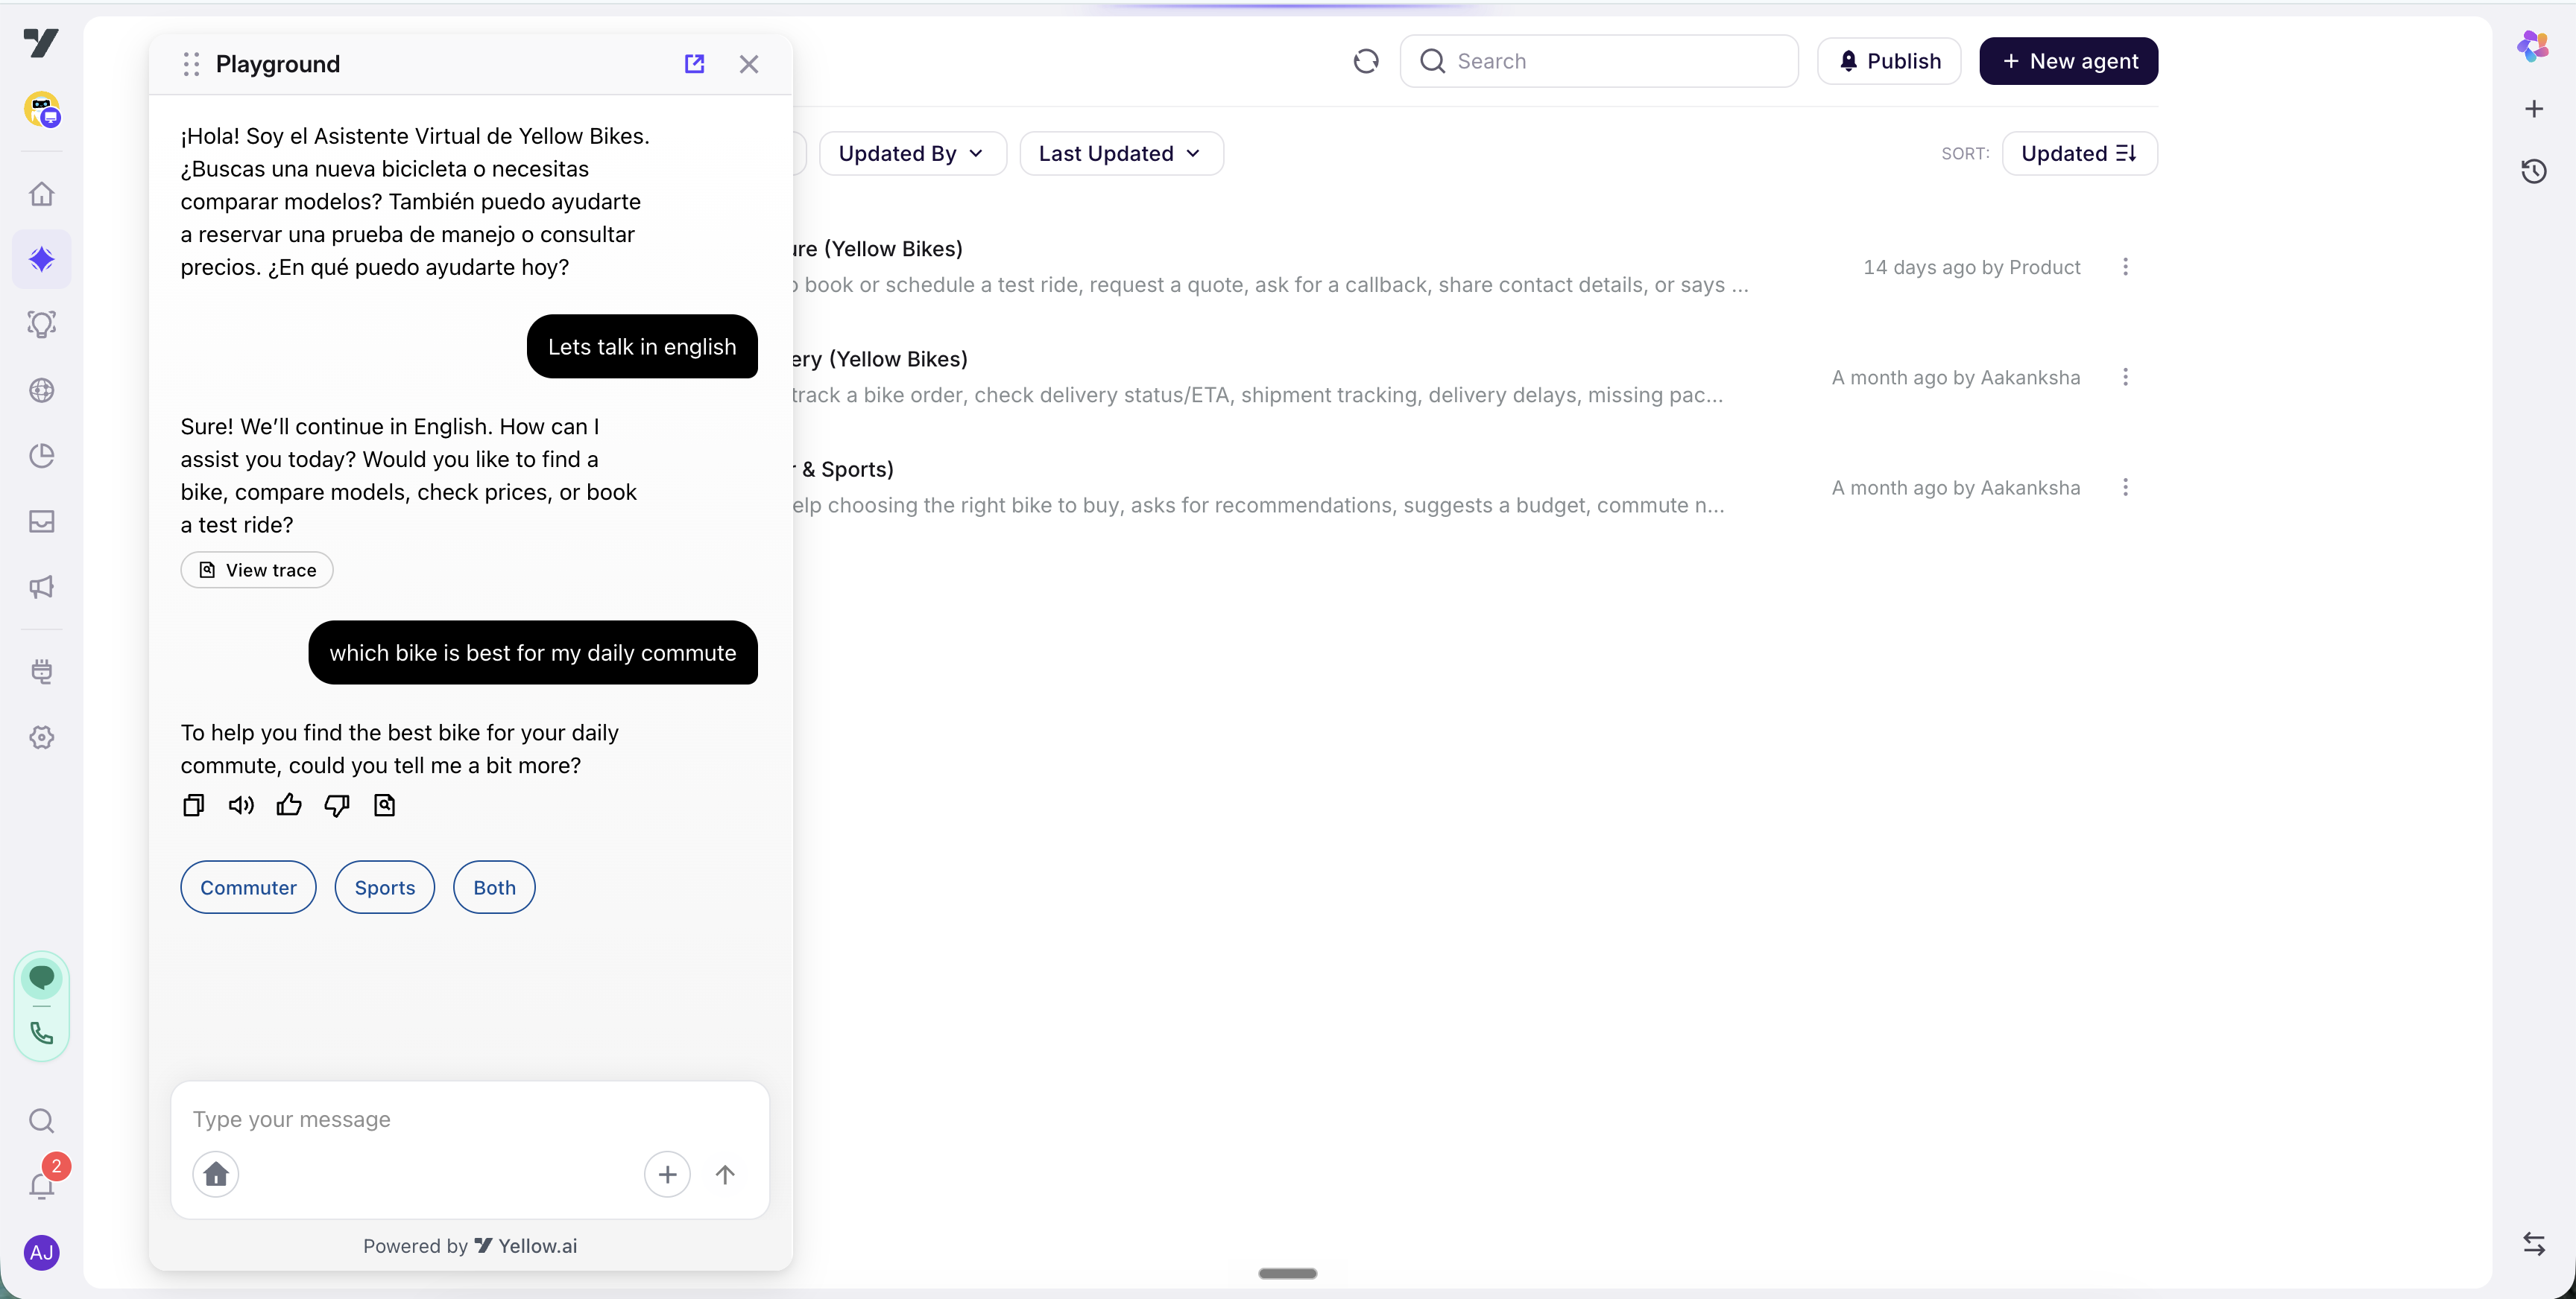Expand the Updated By filter dropdown
Screen dimensions: 2576x1299
coord(912,154)
